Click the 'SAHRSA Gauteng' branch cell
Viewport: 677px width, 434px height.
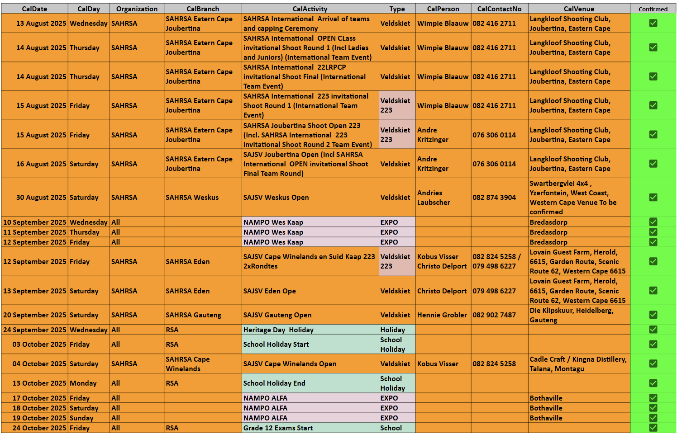203,315
